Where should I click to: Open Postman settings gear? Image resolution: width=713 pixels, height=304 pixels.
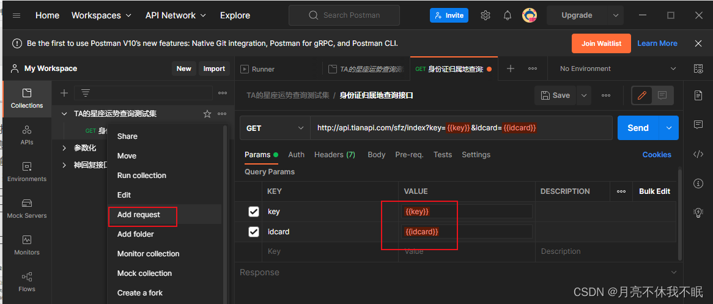[485, 15]
